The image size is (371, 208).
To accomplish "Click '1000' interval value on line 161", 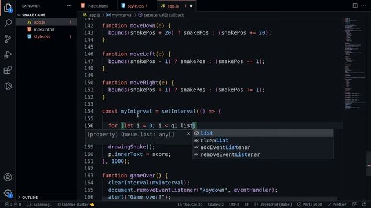I will [118, 161].
